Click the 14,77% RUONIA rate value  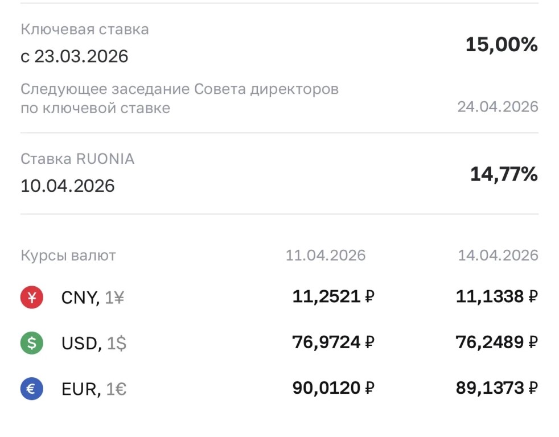coord(503,174)
